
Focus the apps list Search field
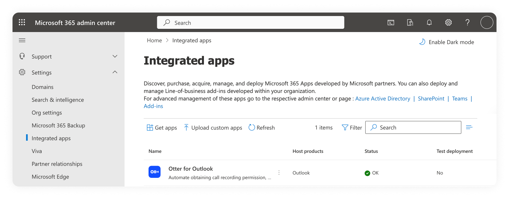(x=413, y=127)
